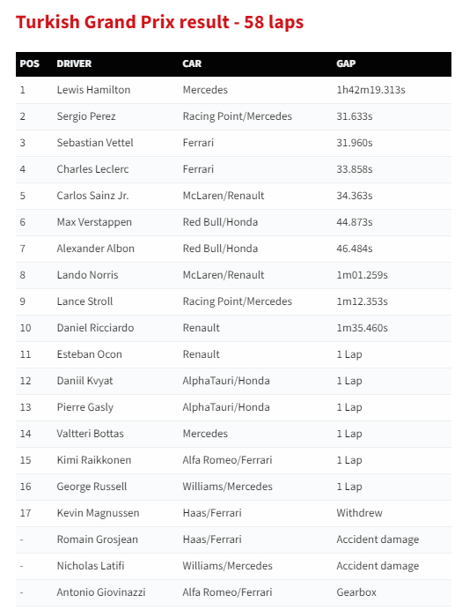462x610 pixels.
Task: Click Kevin Magnussen's Withdrew status
Action: [x=359, y=513]
